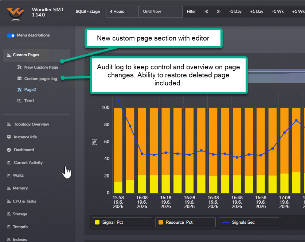Click the Woodler SMT logo
This screenshot has width=305, height=242.
pos(15,14)
